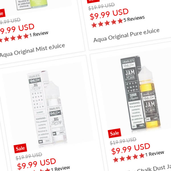Open the 5 Reviews link for Aqua Pure

point(134,19)
